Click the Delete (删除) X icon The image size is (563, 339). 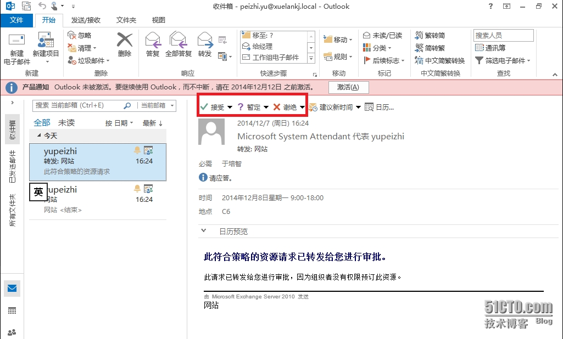point(125,40)
